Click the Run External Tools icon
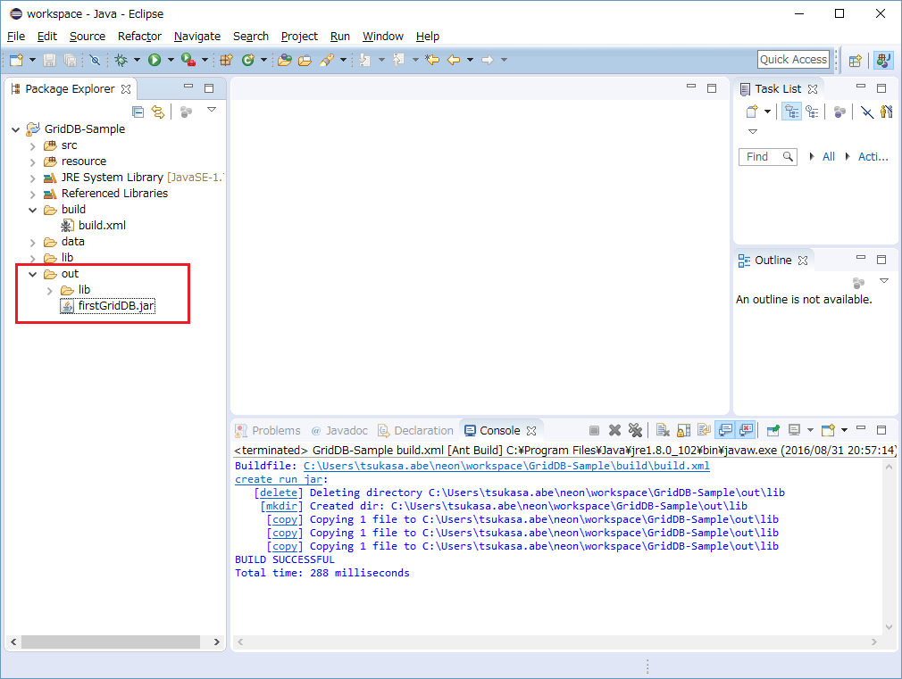The image size is (902, 679). [188, 60]
